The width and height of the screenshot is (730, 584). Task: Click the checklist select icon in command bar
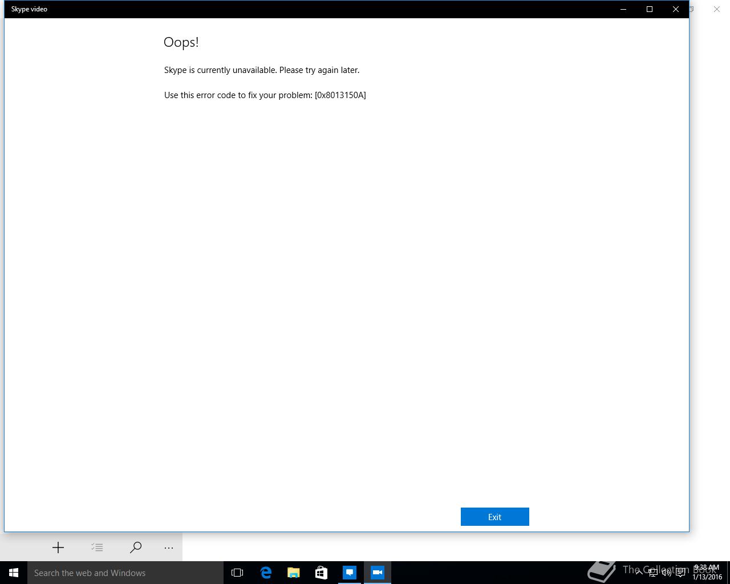[97, 547]
